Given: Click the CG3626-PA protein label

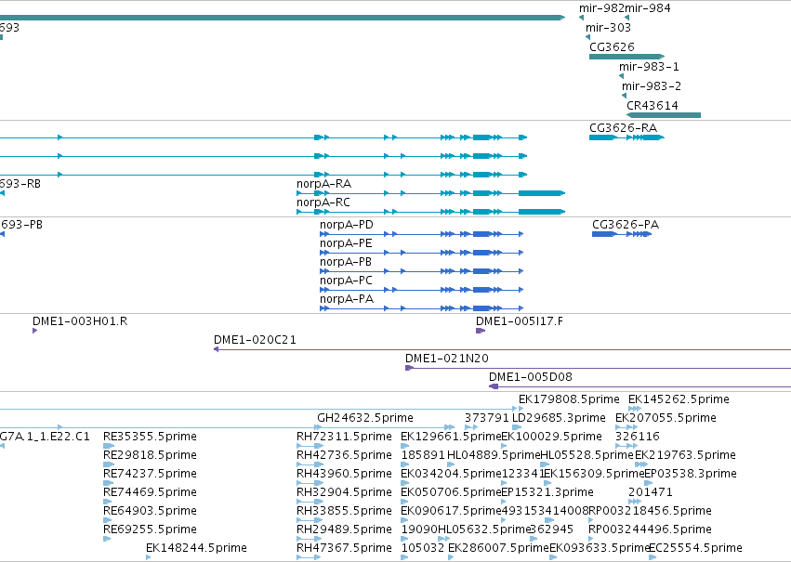Looking at the screenshot, I should [x=626, y=225].
